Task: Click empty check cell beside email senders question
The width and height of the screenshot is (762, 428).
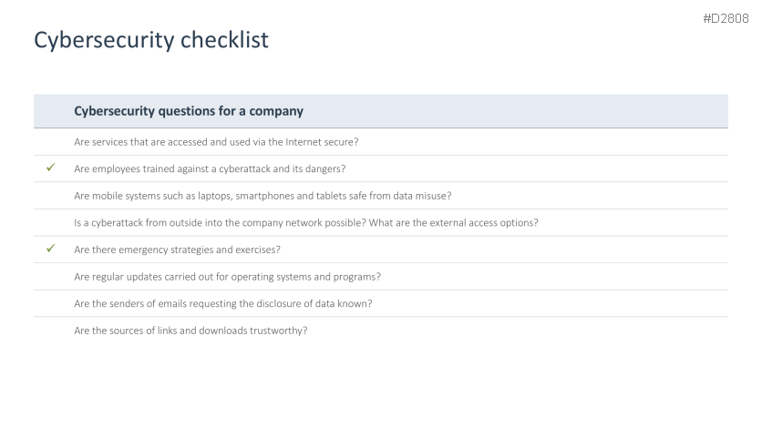Action: [51, 303]
